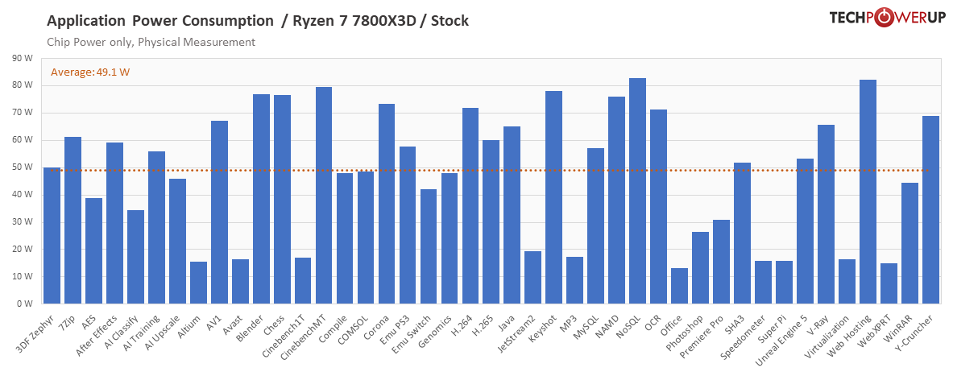Select the MP3 bar

tap(575, 281)
